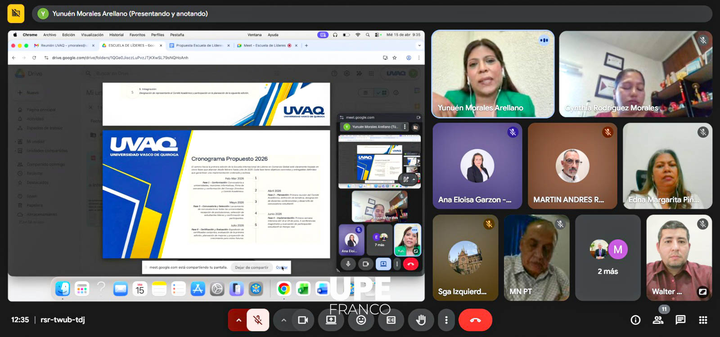Show the people participants list
The image size is (720, 337).
[658, 320]
